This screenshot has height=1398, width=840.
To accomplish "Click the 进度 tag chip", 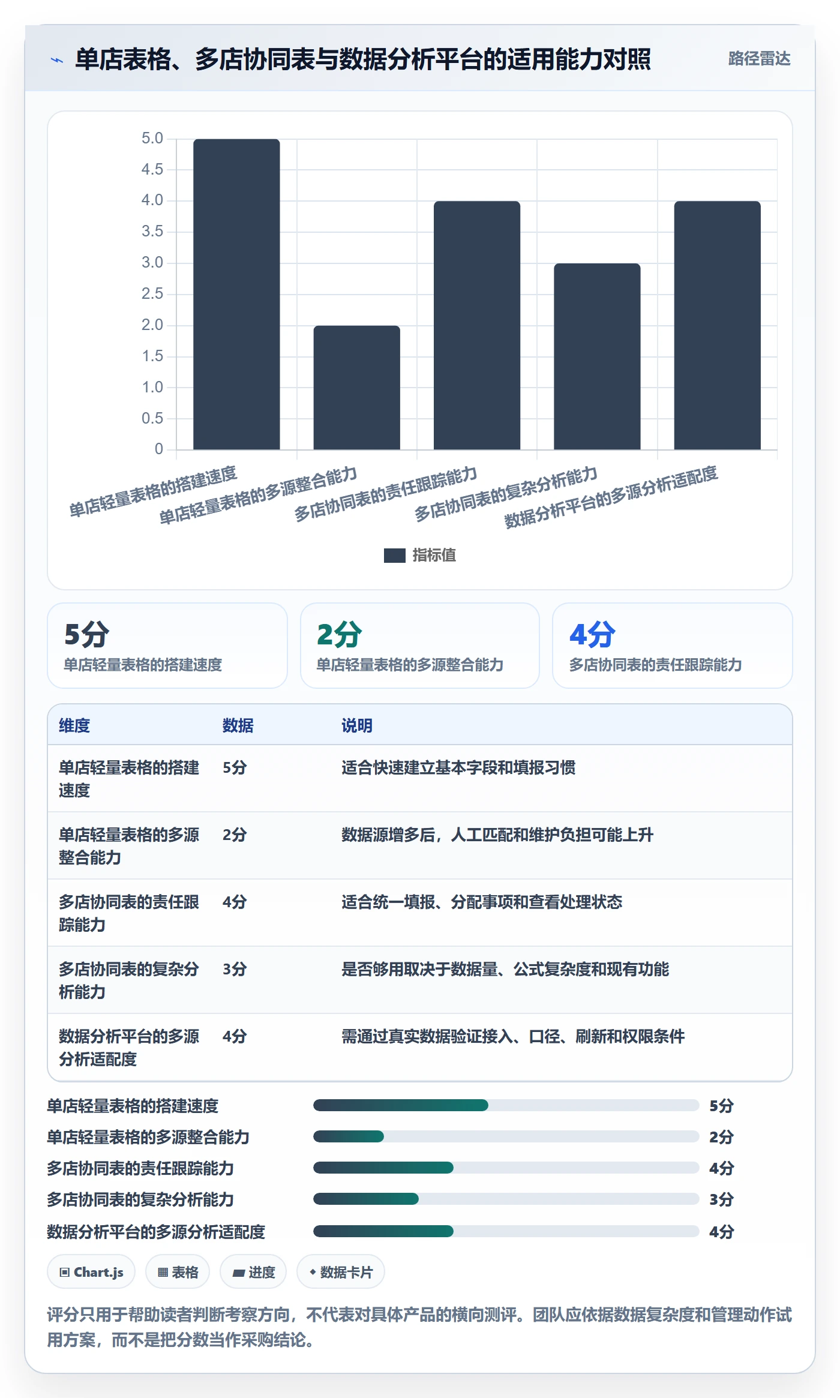I will pyautogui.click(x=253, y=1272).
